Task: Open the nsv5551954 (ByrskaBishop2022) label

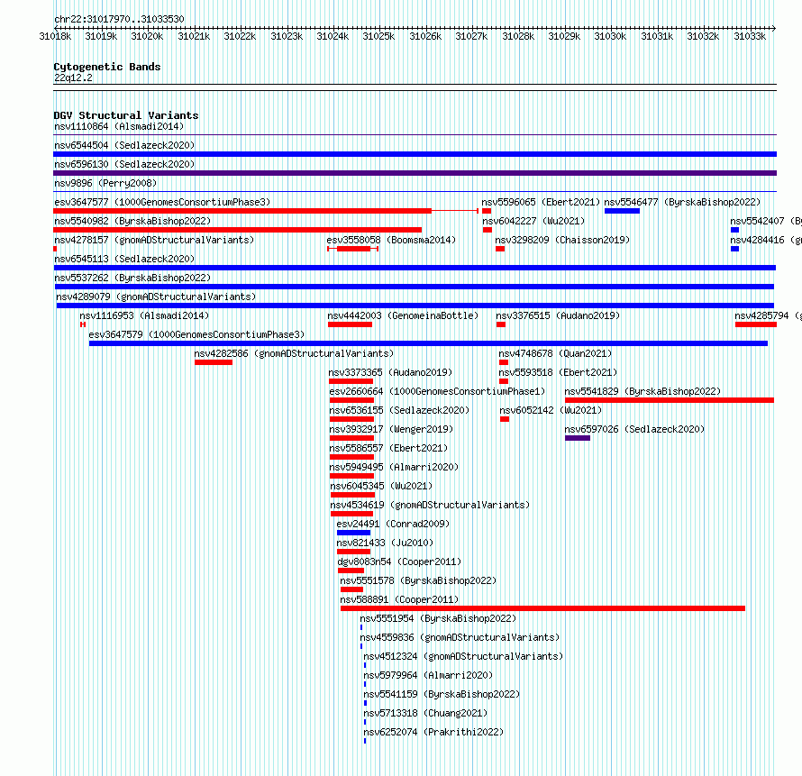Action: [438, 618]
